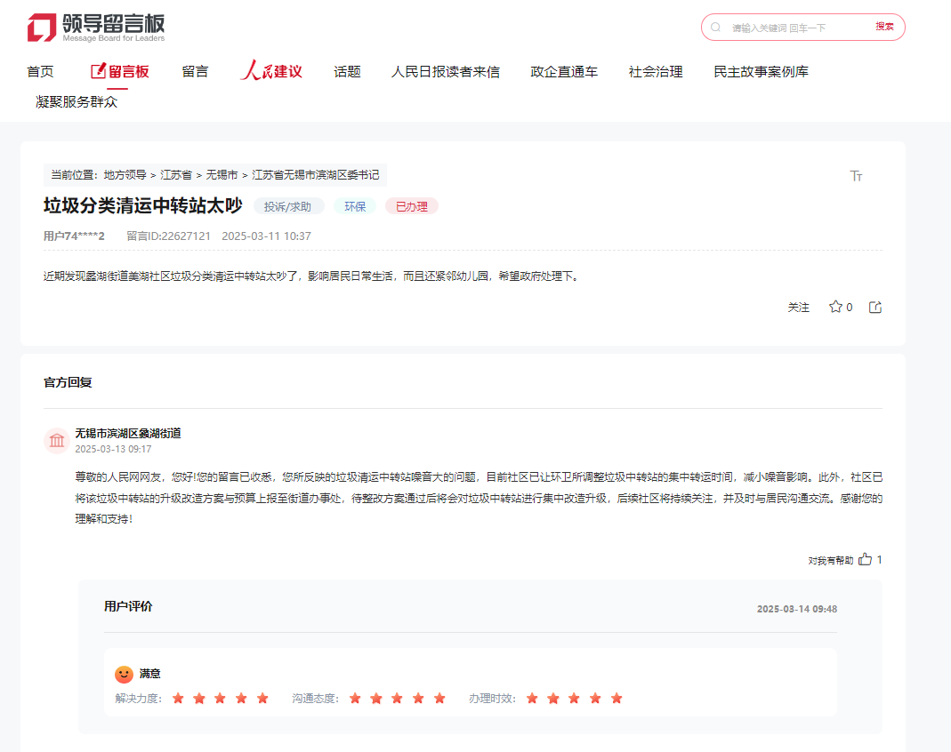Click the orange smiley 满意 emoji
Image resolution: width=951 pixels, height=752 pixels.
(x=125, y=673)
